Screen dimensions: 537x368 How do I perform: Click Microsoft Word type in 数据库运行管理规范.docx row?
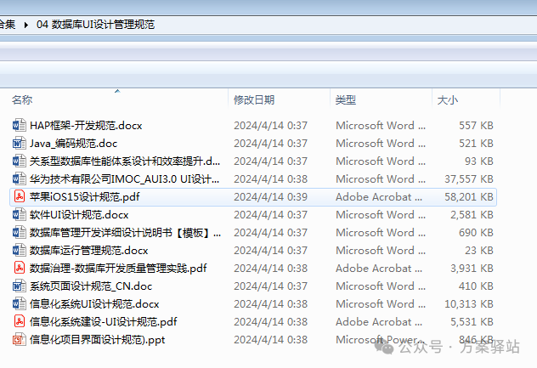[381, 251]
